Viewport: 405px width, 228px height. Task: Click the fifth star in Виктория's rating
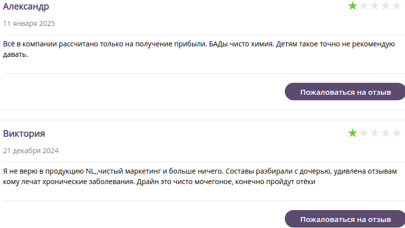(397, 133)
